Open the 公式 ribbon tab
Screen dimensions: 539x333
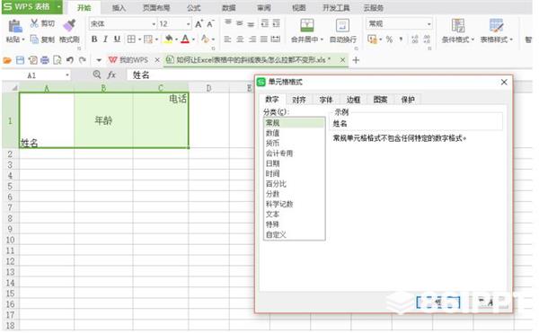(194, 7)
